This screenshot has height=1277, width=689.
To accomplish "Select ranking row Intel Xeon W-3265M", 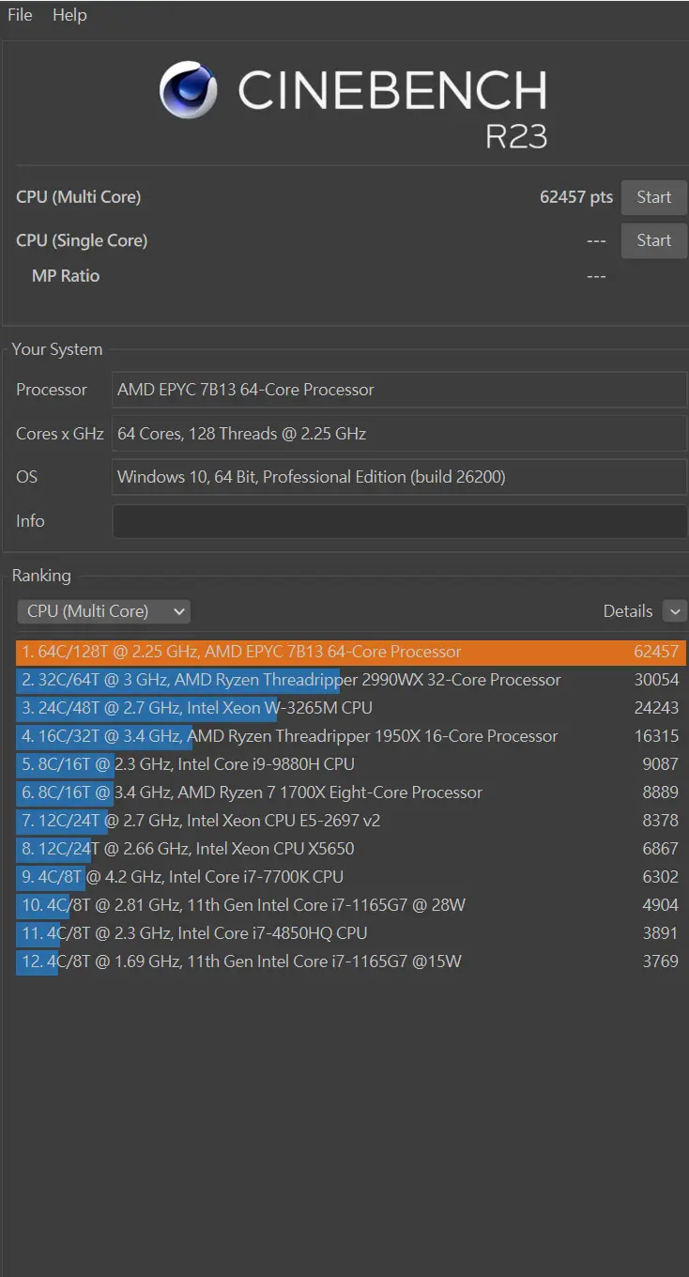I will 351,708.
